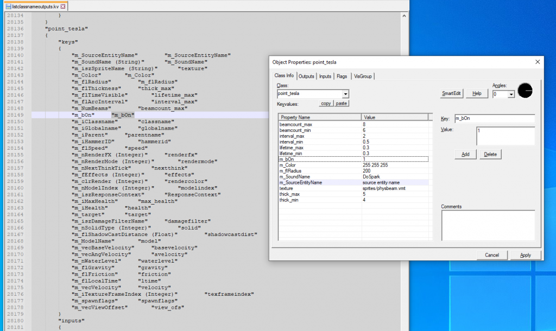Screen dimensions: 556x331
Task: Click the angle compass dial
Action: (525, 91)
